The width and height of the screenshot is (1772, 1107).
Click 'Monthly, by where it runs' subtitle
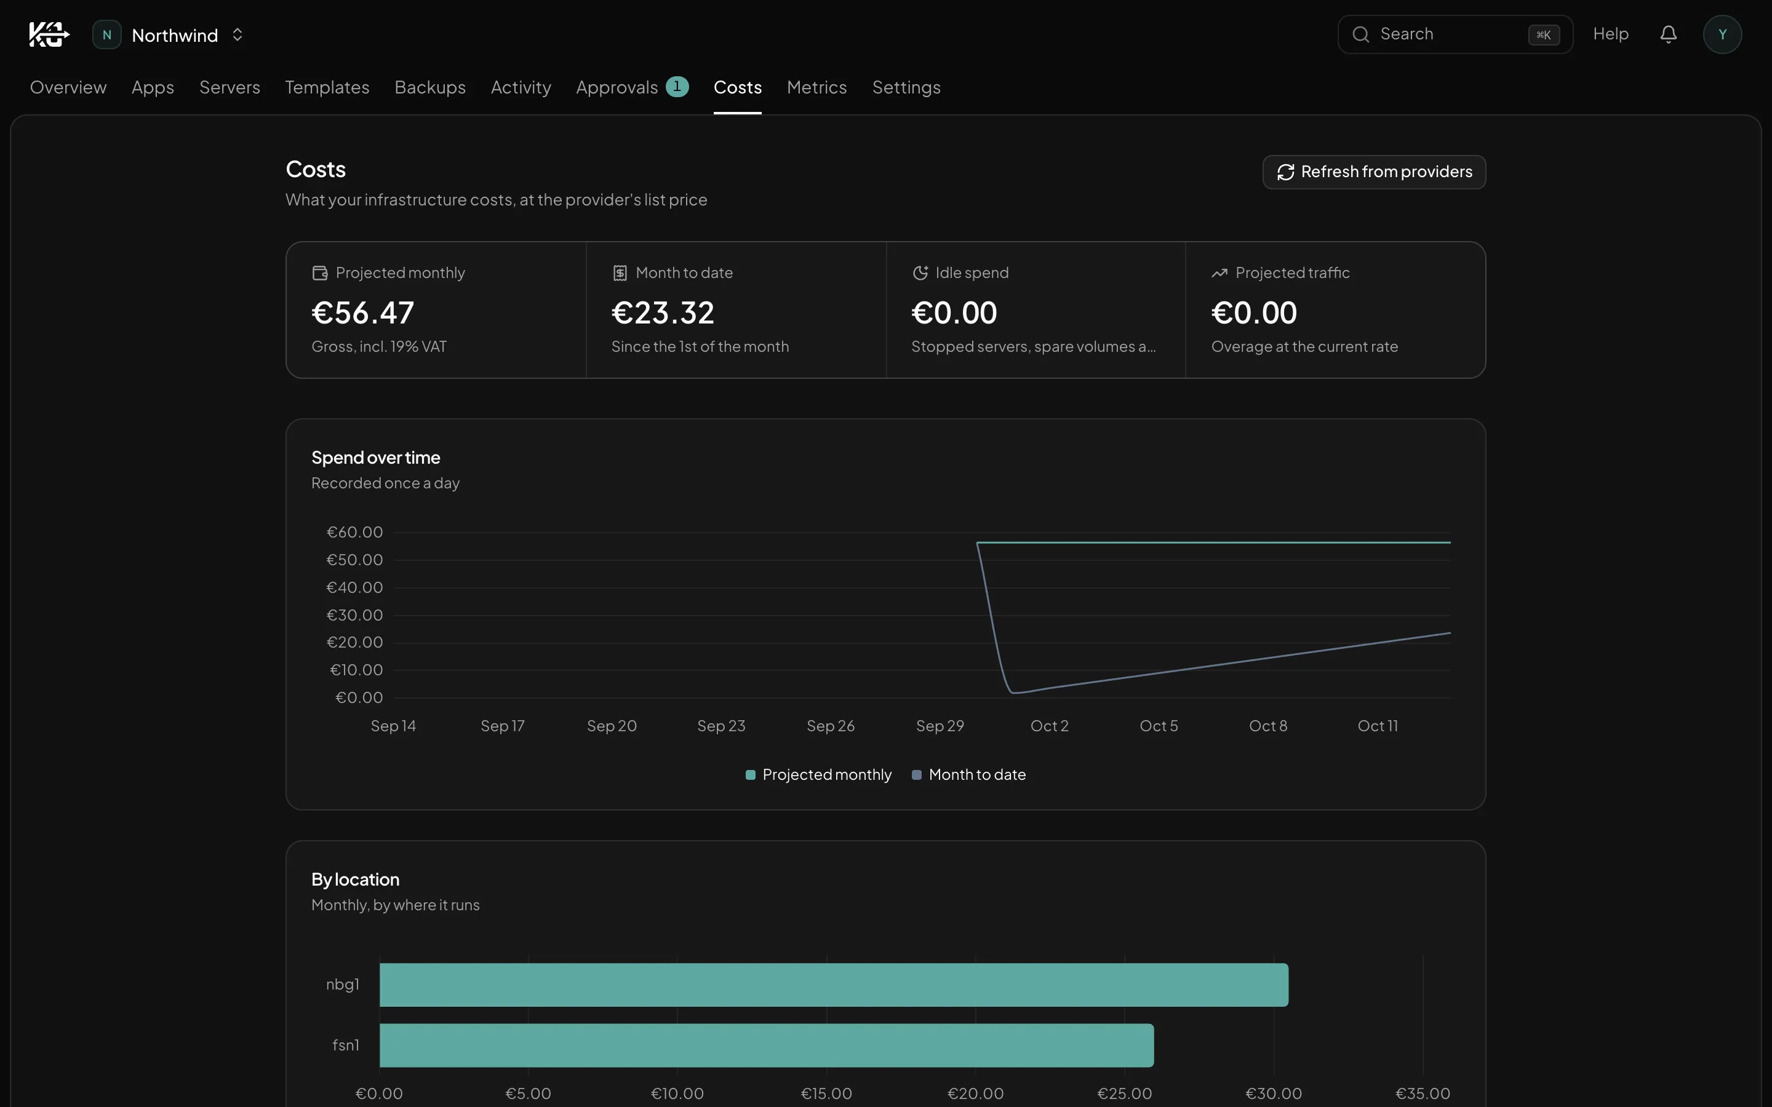tap(396, 905)
